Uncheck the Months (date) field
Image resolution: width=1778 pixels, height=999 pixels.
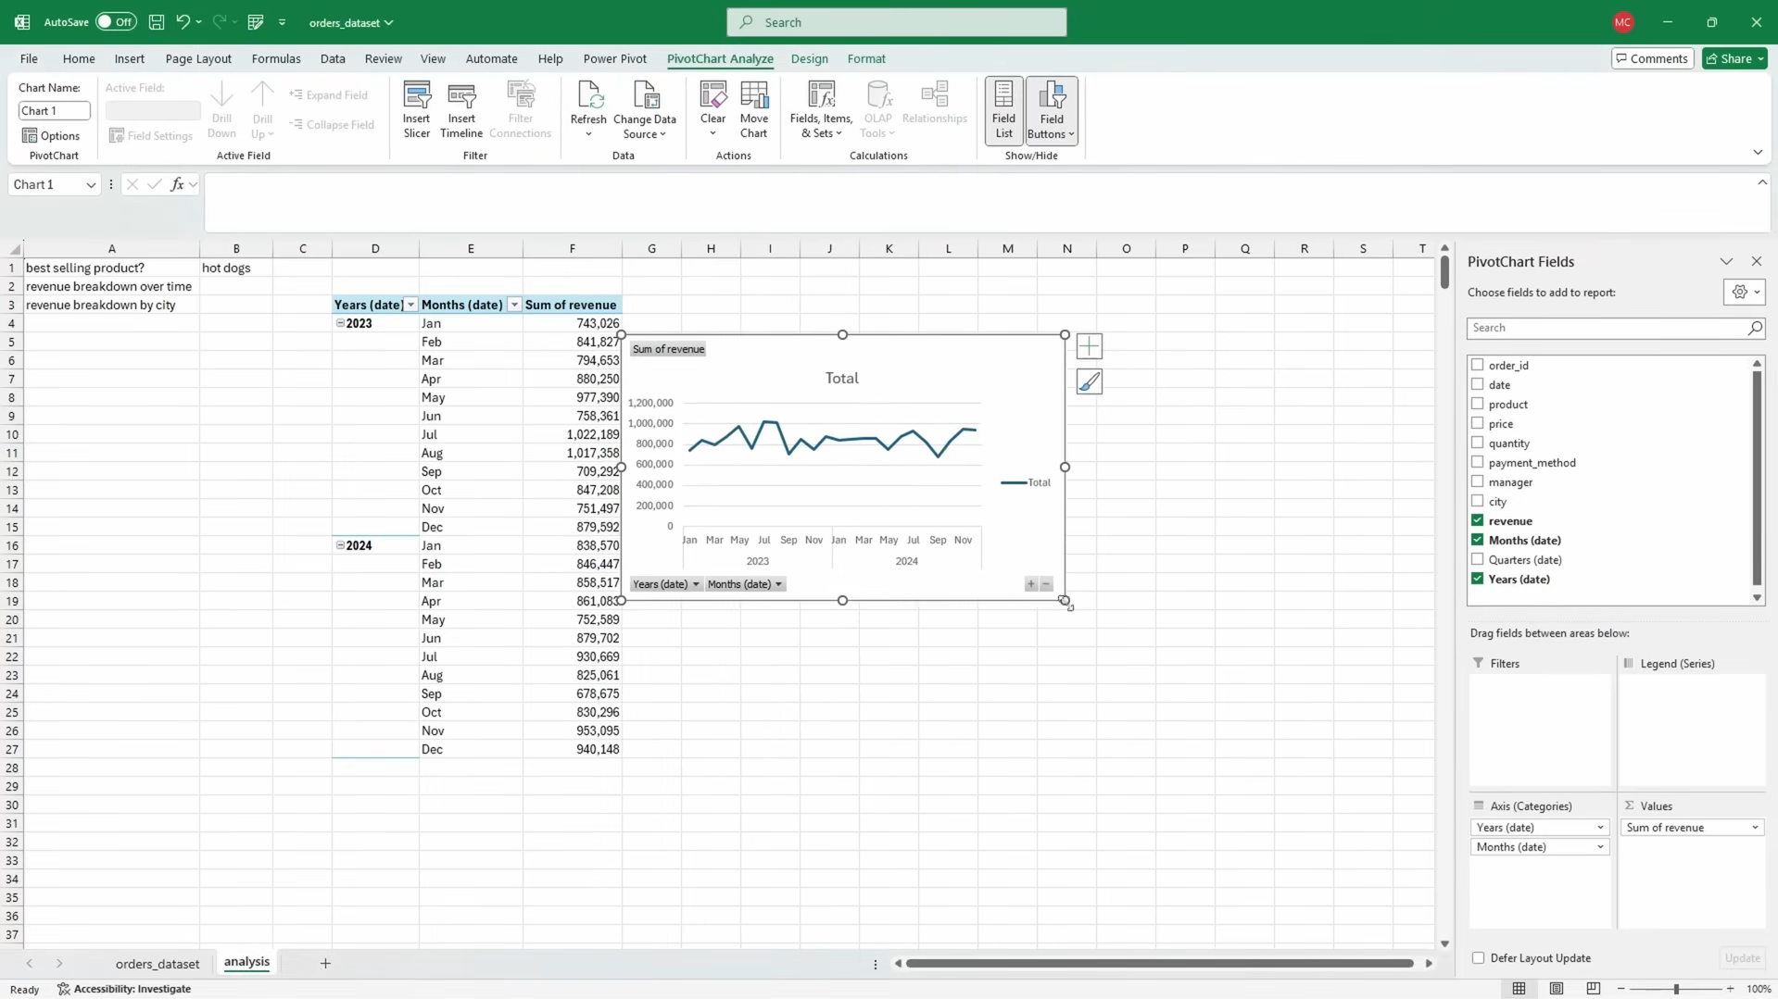[1478, 540]
